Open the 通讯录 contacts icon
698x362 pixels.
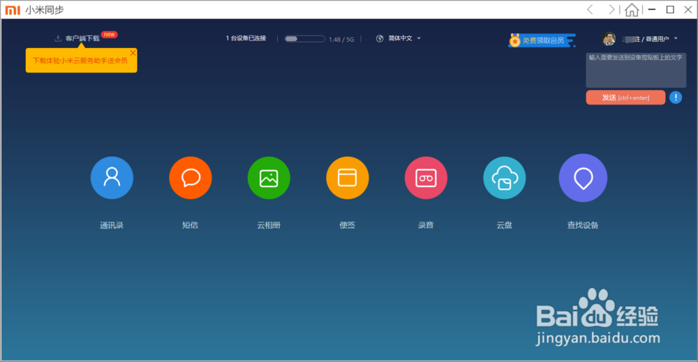tap(112, 178)
